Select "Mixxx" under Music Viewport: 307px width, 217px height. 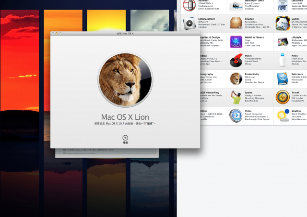pos(248,64)
